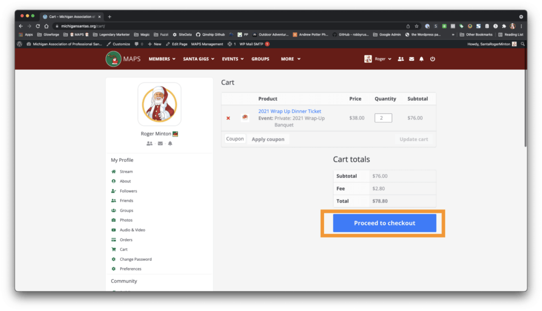Open the Legendary Marketer bookmark folder
The width and height of the screenshot is (542, 311).
[111, 35]
